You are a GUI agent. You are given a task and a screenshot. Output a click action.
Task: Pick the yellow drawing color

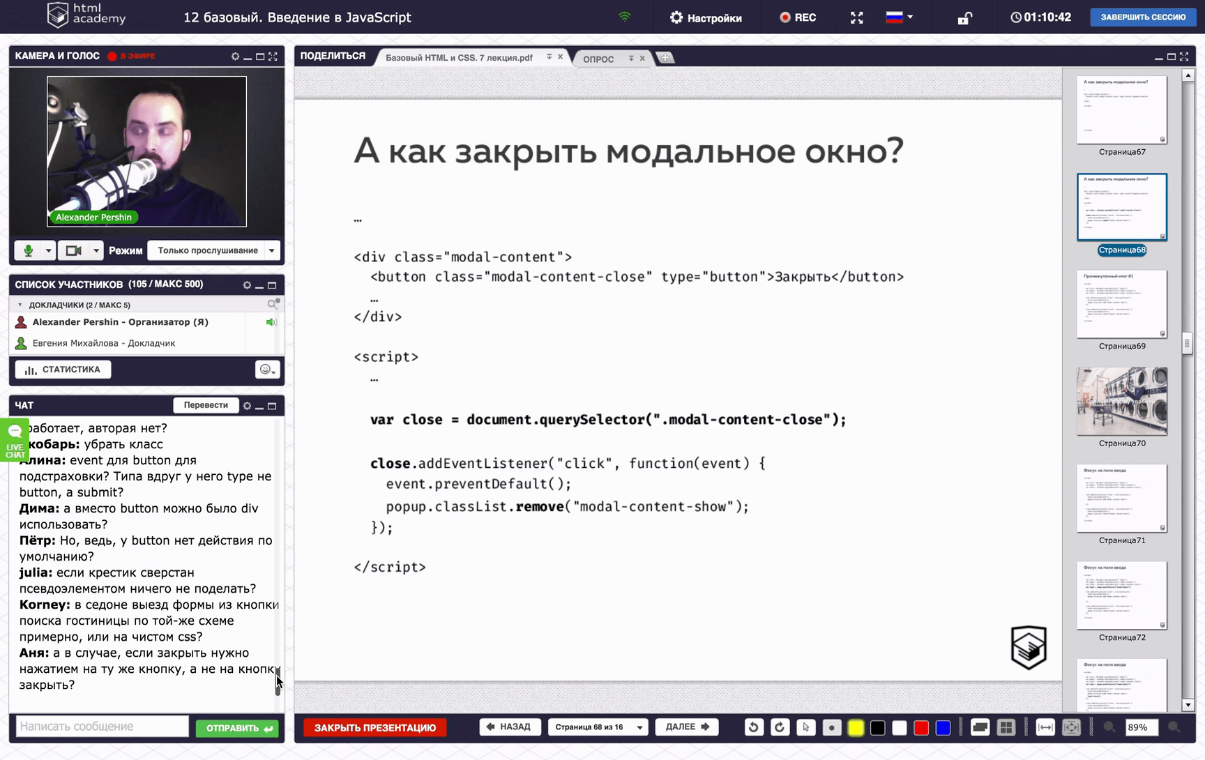pyautogui.click(x=856, y=728)
